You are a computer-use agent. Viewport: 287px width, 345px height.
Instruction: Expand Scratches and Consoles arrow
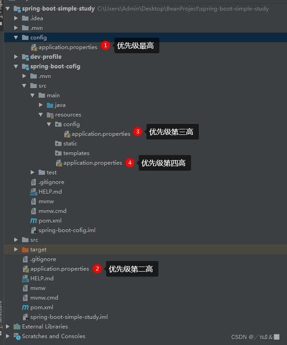tap(8, 336)
